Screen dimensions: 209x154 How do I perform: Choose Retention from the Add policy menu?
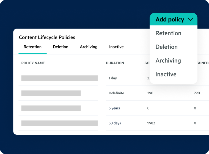coord(168,33)
